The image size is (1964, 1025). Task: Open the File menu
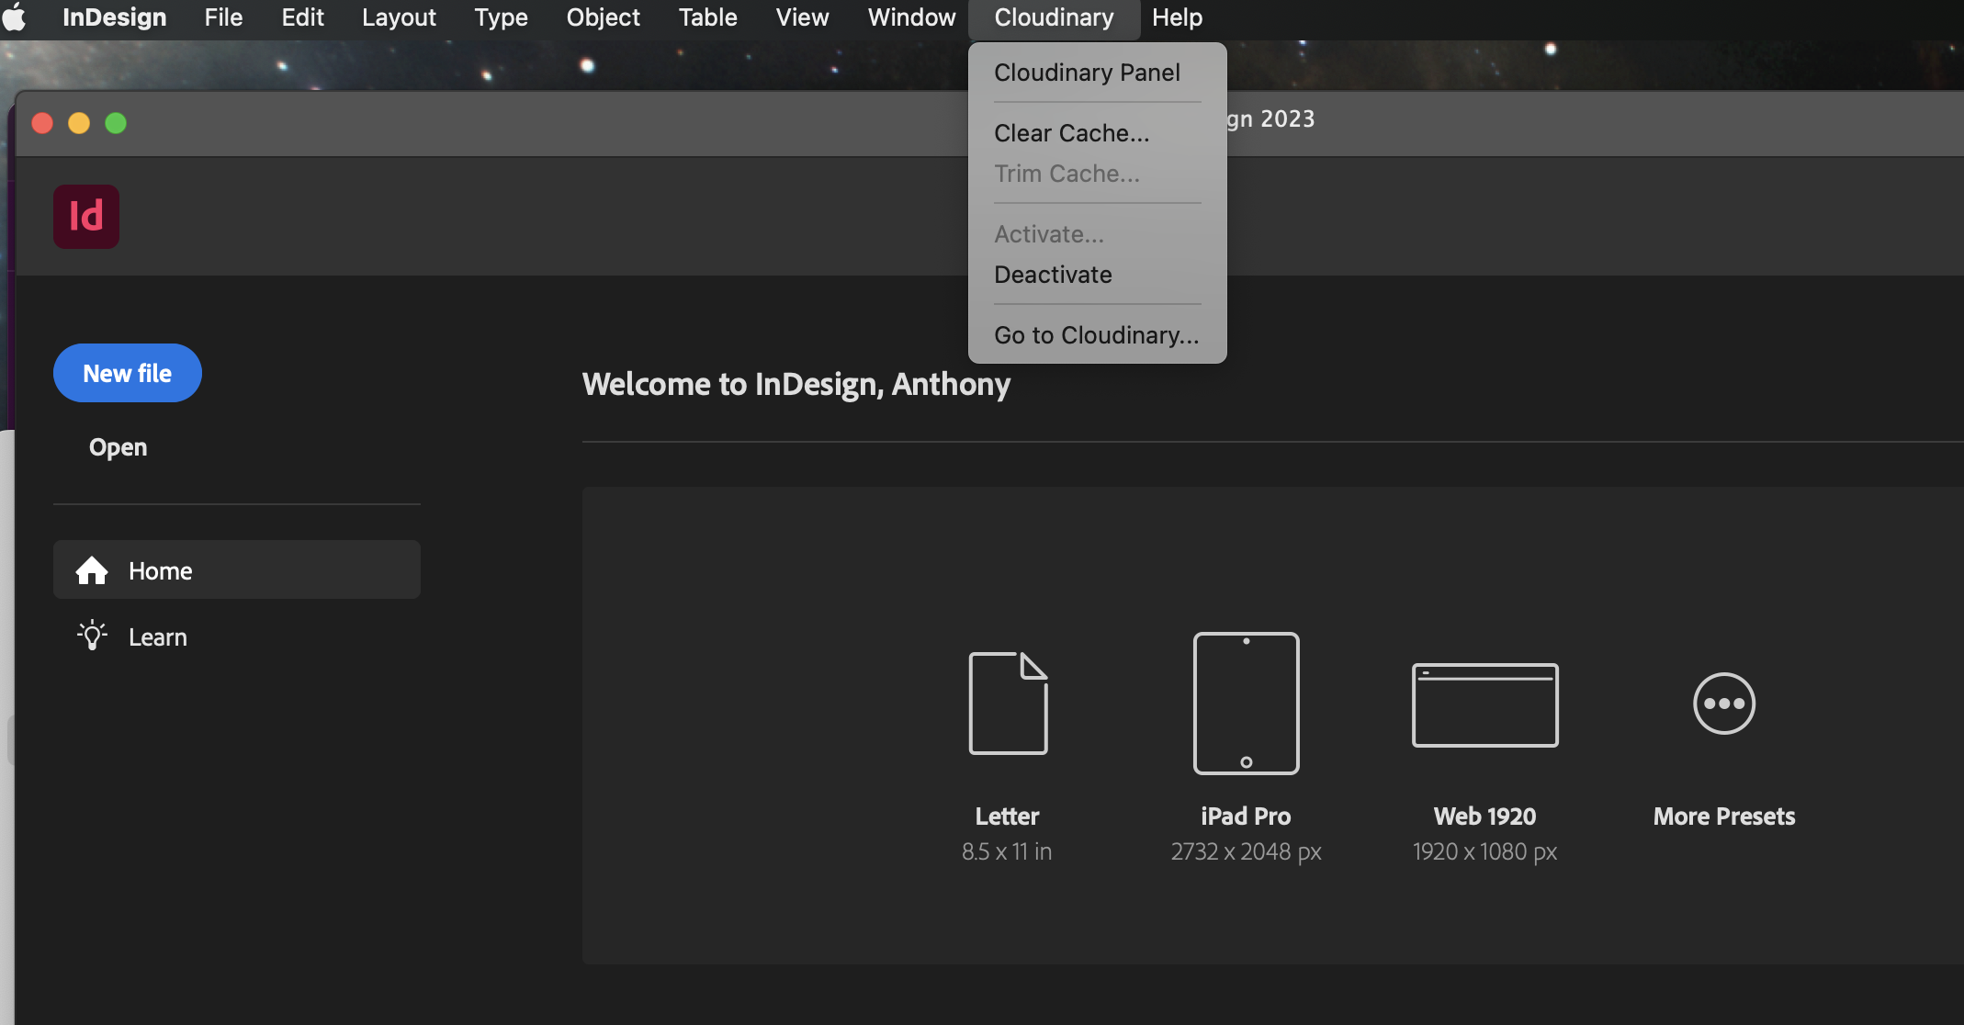pyautogui.click(x=223, y=17)
